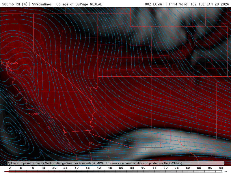
Task: Click the "Valid: 18Z TUE JAN 20 2026" text
Action: pos(204,4)
